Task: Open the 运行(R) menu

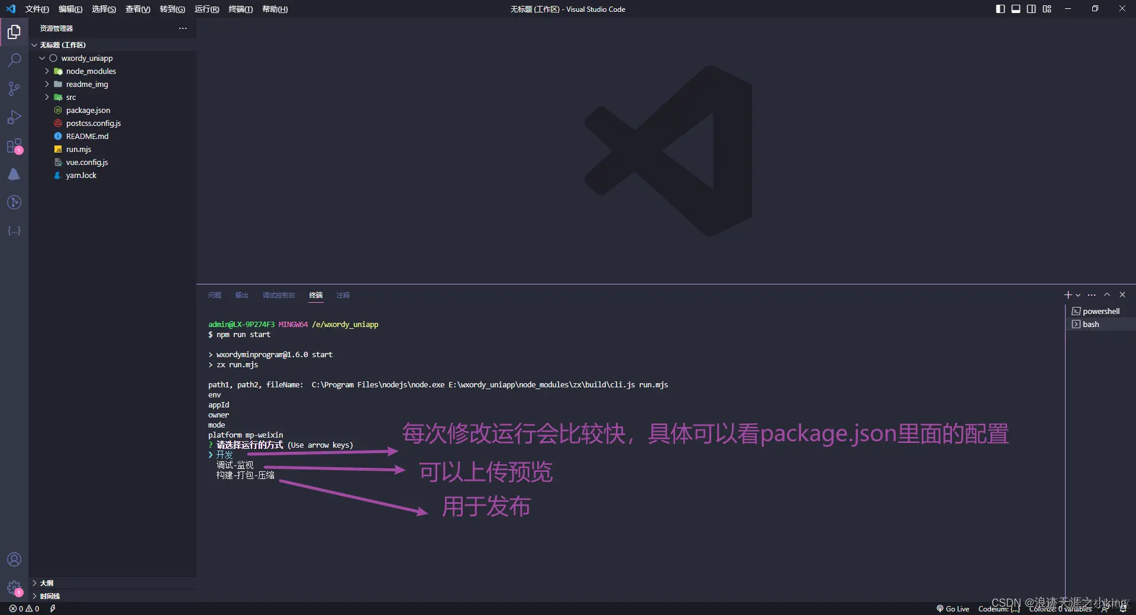Action: [207, 9]
